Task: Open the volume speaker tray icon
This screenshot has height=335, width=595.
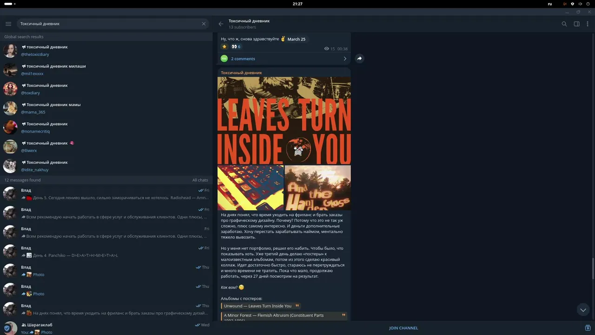Action: point(580,4)
